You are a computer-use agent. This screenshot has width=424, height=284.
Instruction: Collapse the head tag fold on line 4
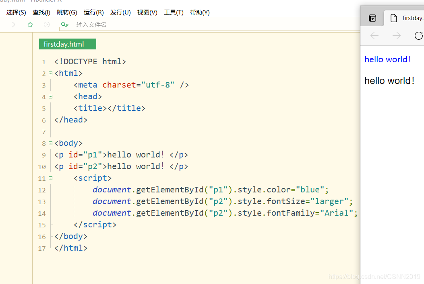pyautogui.click(x=50, y=96)
